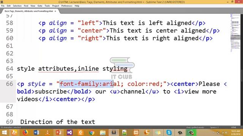The height and width of the screenshot is (136, 243).
Task: Open the Selection menu
Action: [17, 6]
